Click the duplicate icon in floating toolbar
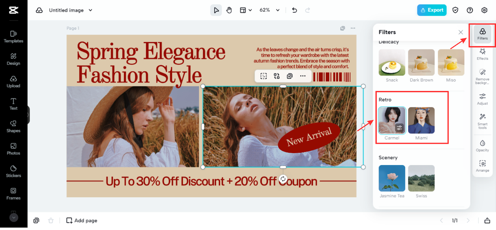Image resolution: width=496 pixels, height=230 pixels. (289, 76)
